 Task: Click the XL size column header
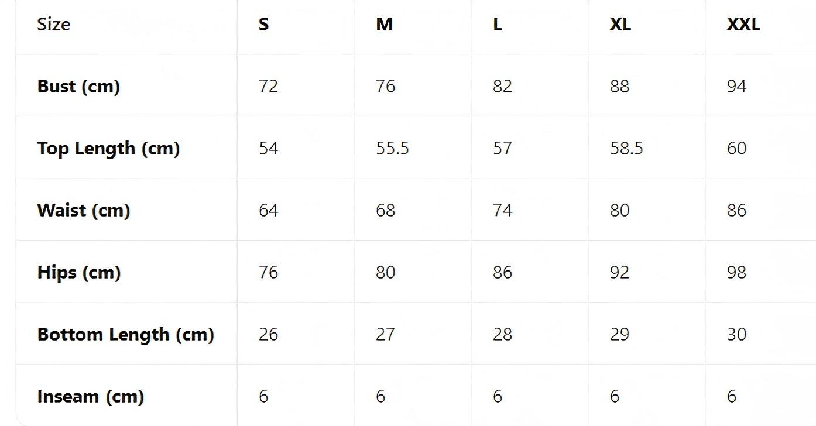(x=620, y=25)
